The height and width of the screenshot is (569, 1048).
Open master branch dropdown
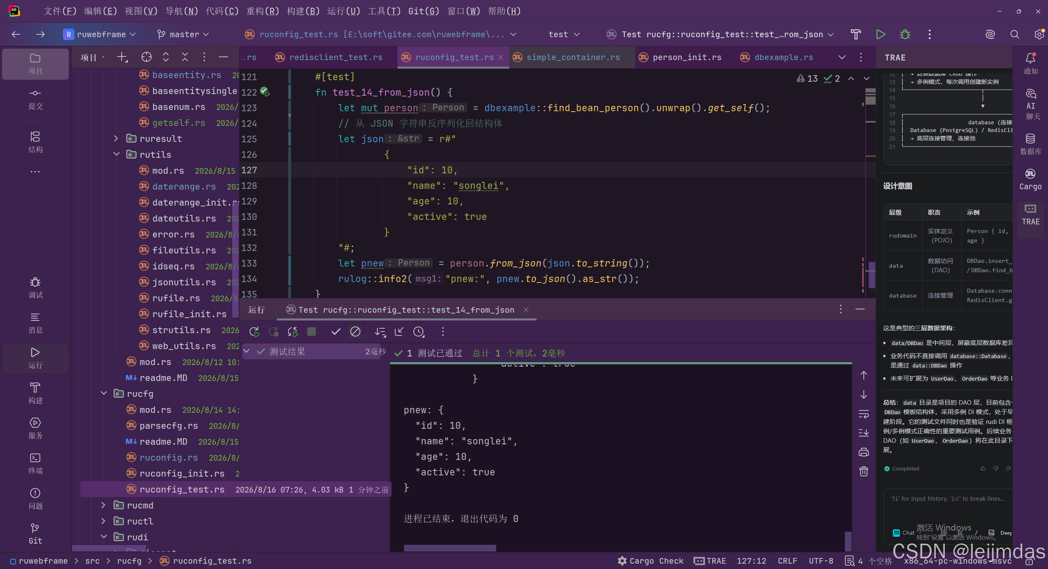pos(183,34)
